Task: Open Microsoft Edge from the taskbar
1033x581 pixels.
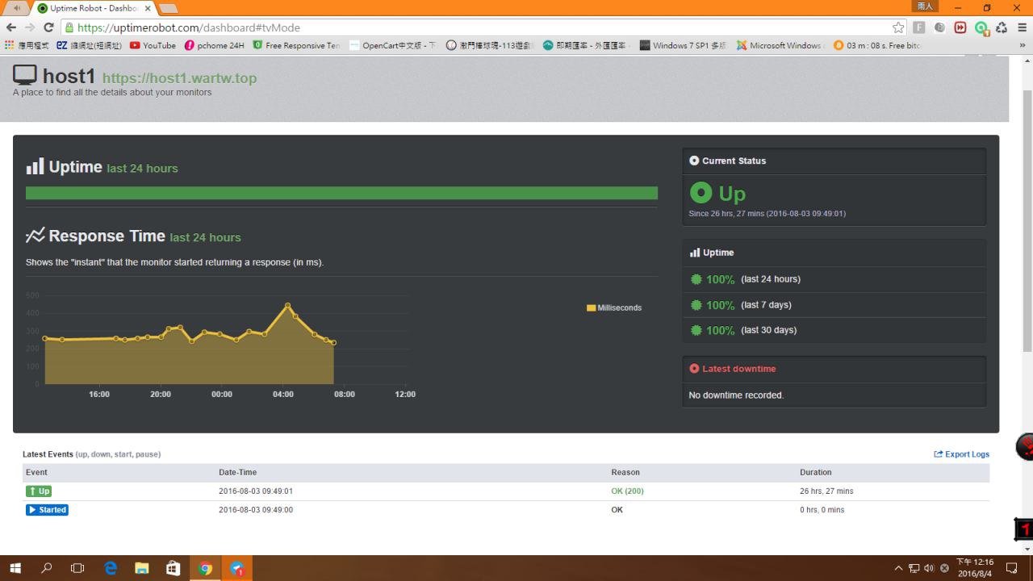Action: [x=111, y=568]
